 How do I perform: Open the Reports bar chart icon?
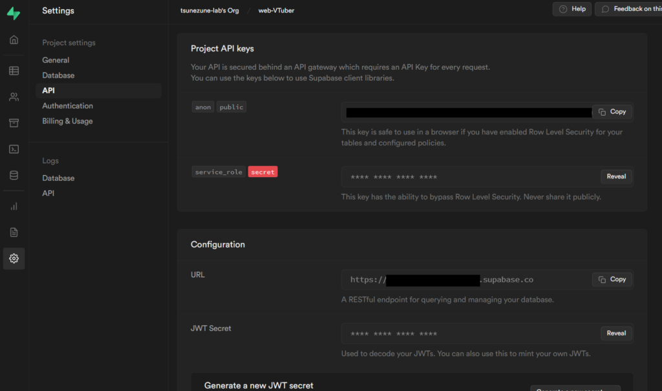[14, 207]
